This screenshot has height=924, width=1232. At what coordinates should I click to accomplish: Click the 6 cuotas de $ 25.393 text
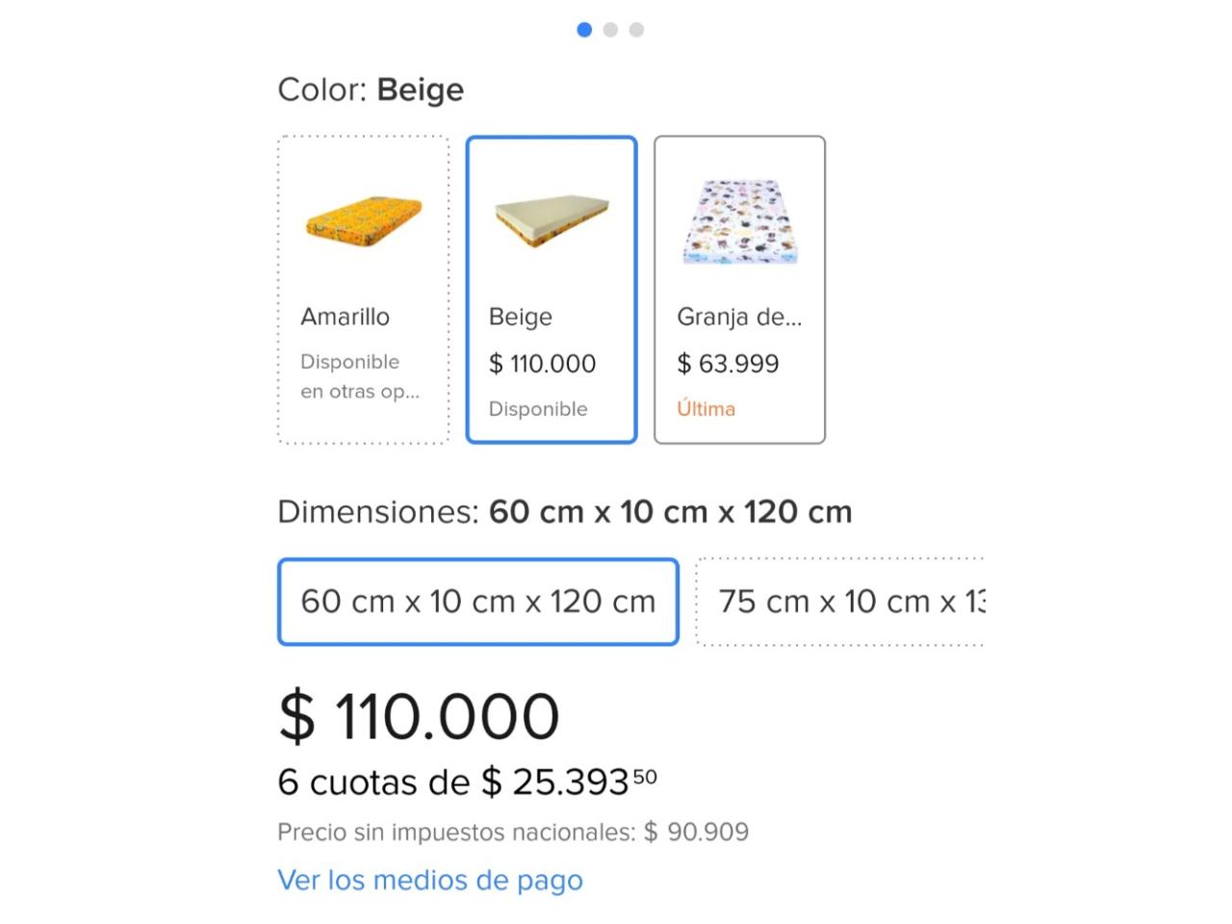(467, 783)
